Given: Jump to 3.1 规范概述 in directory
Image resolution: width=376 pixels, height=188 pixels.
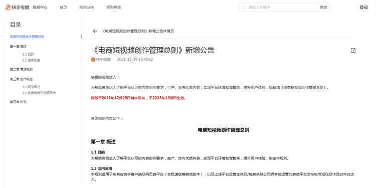Looking at the screenshot, I should pos(32,87).
